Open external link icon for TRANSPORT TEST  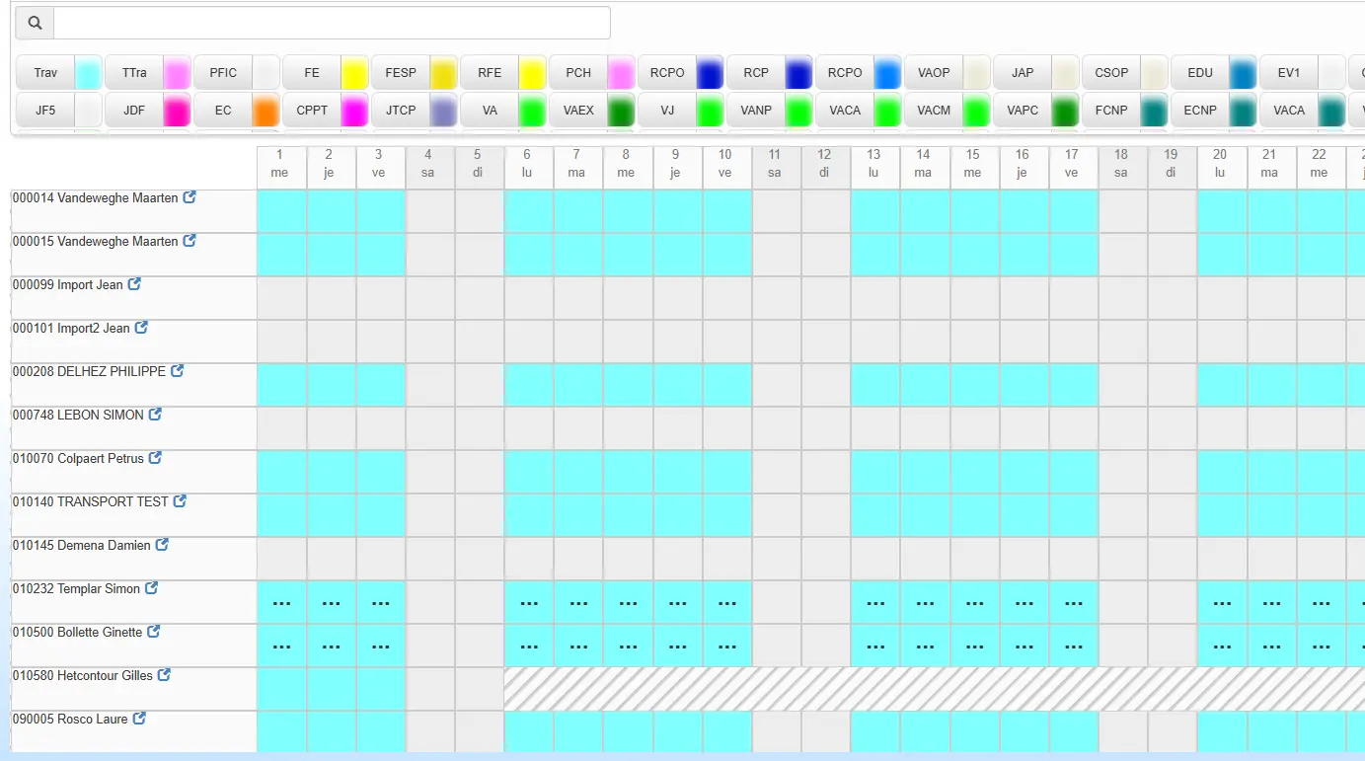click(x=180, y=501)
